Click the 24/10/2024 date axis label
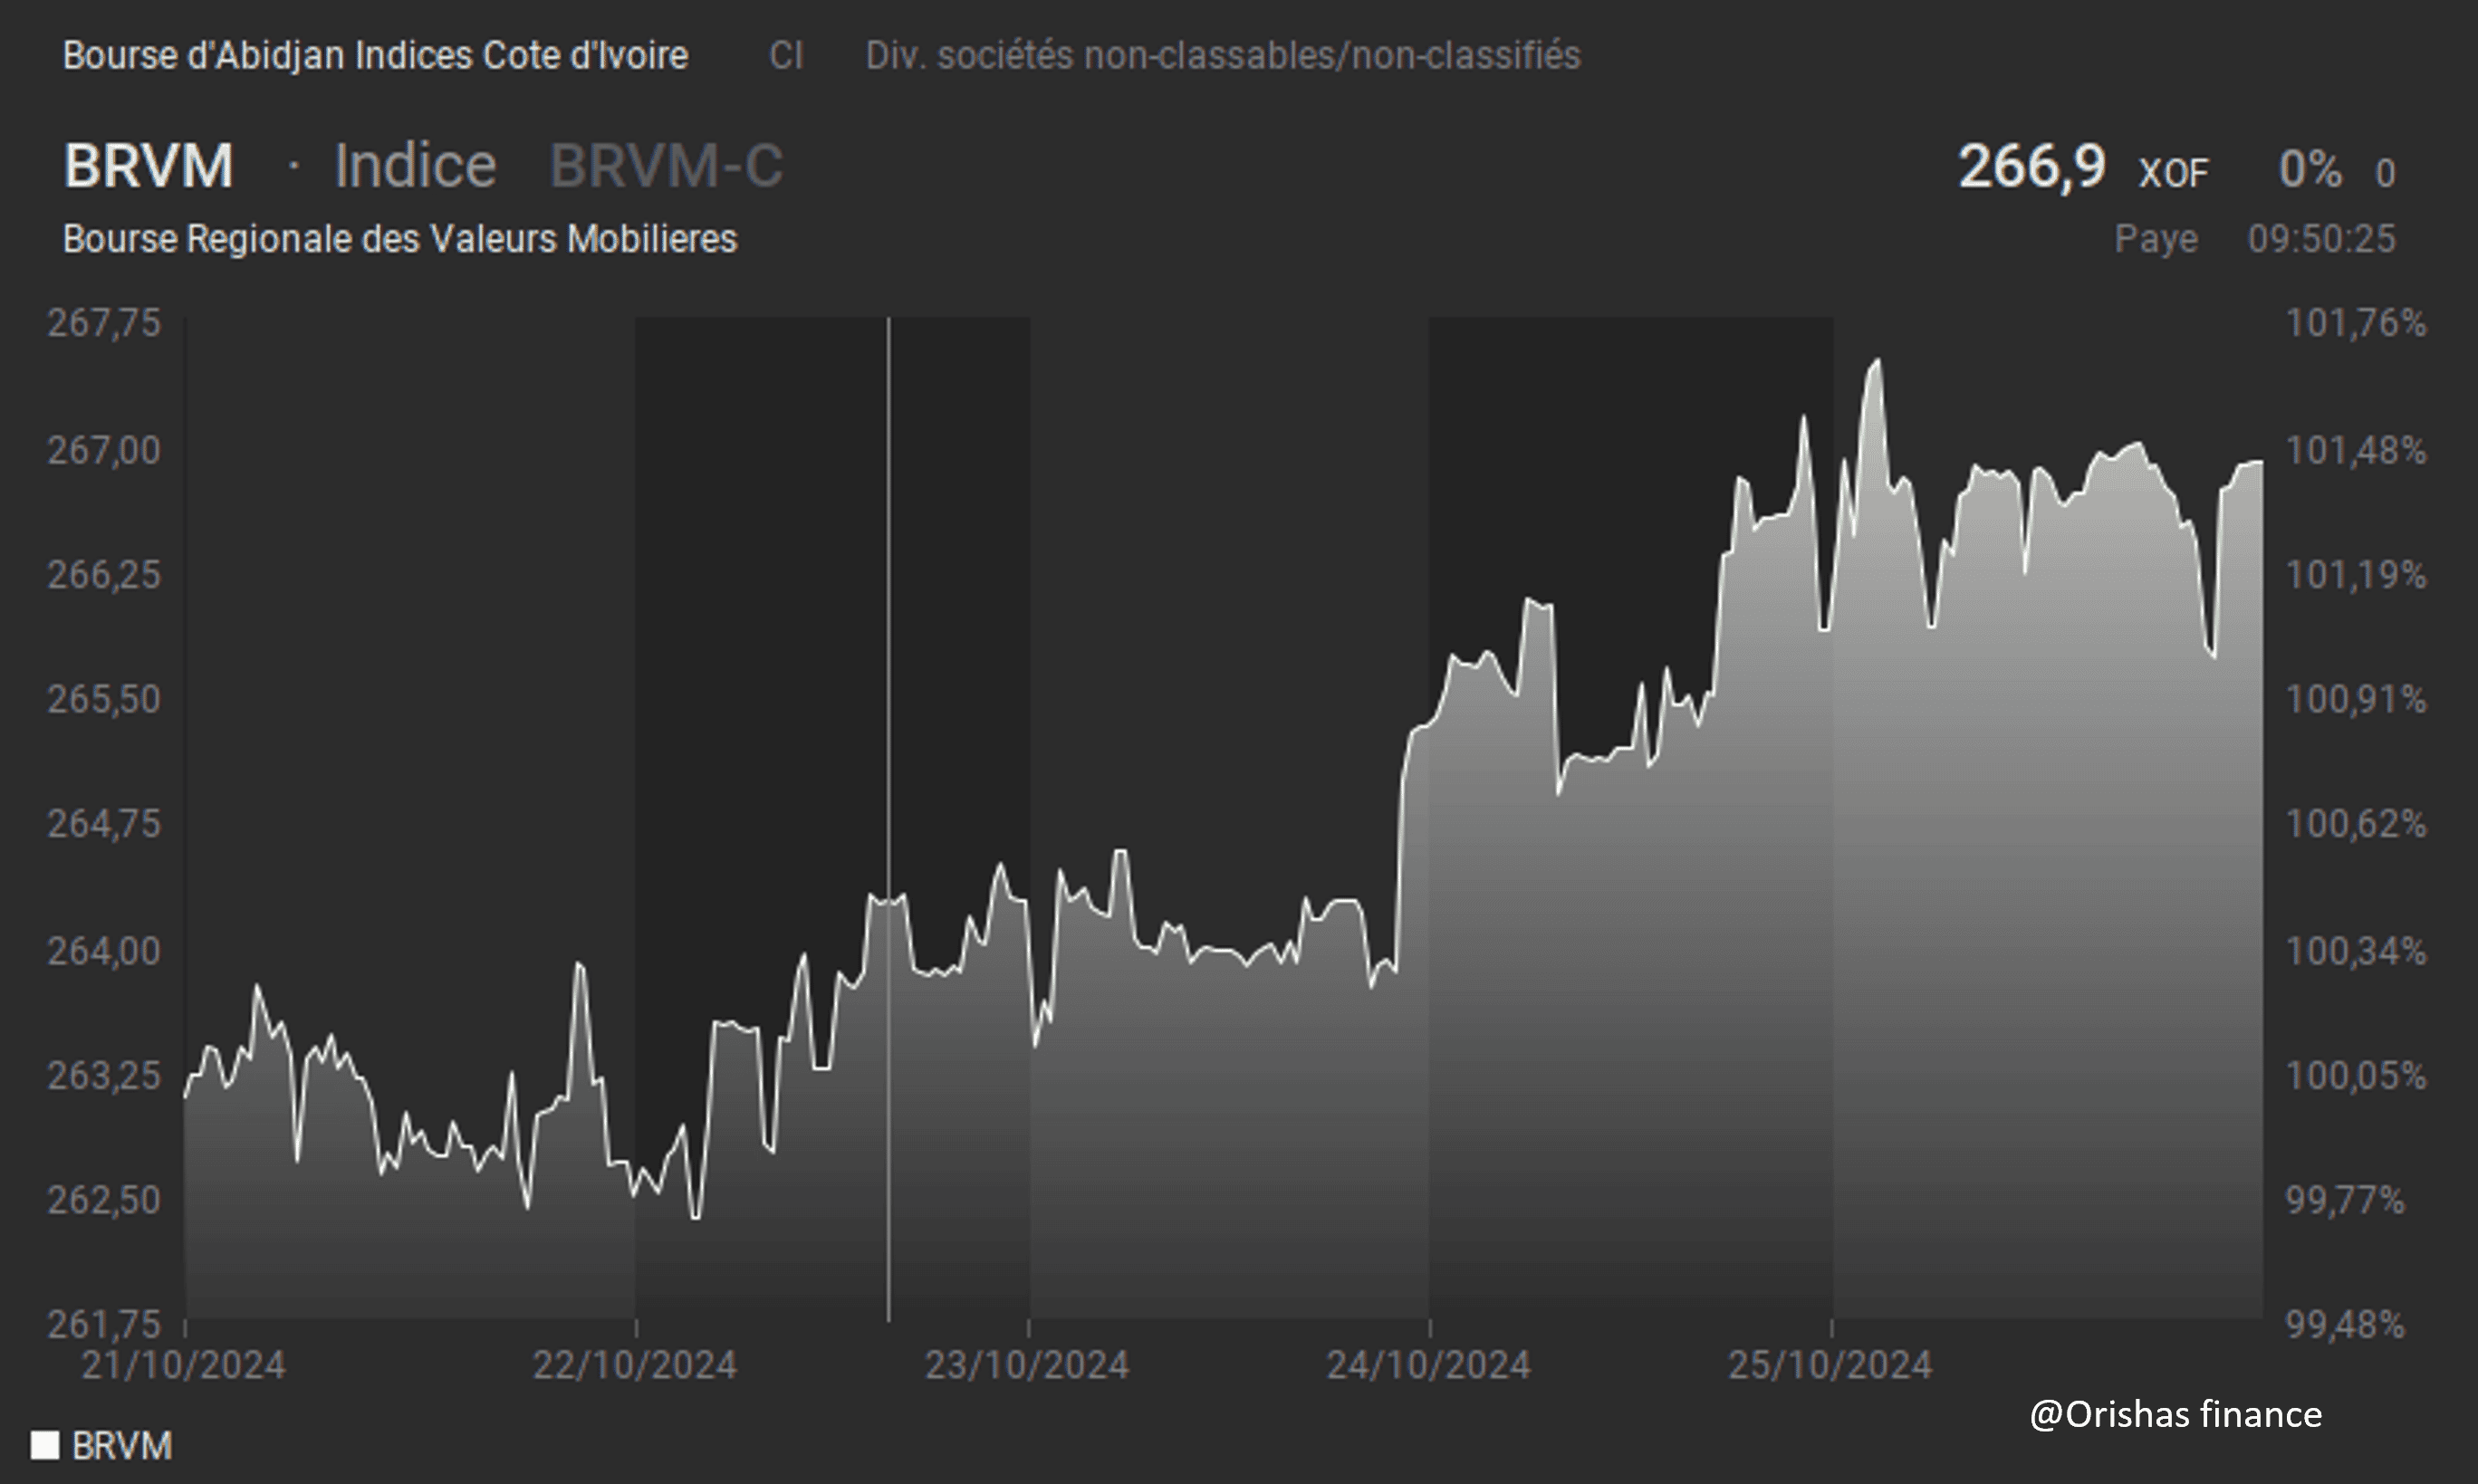Screen dimensions: 2478x1484 1428,1365
